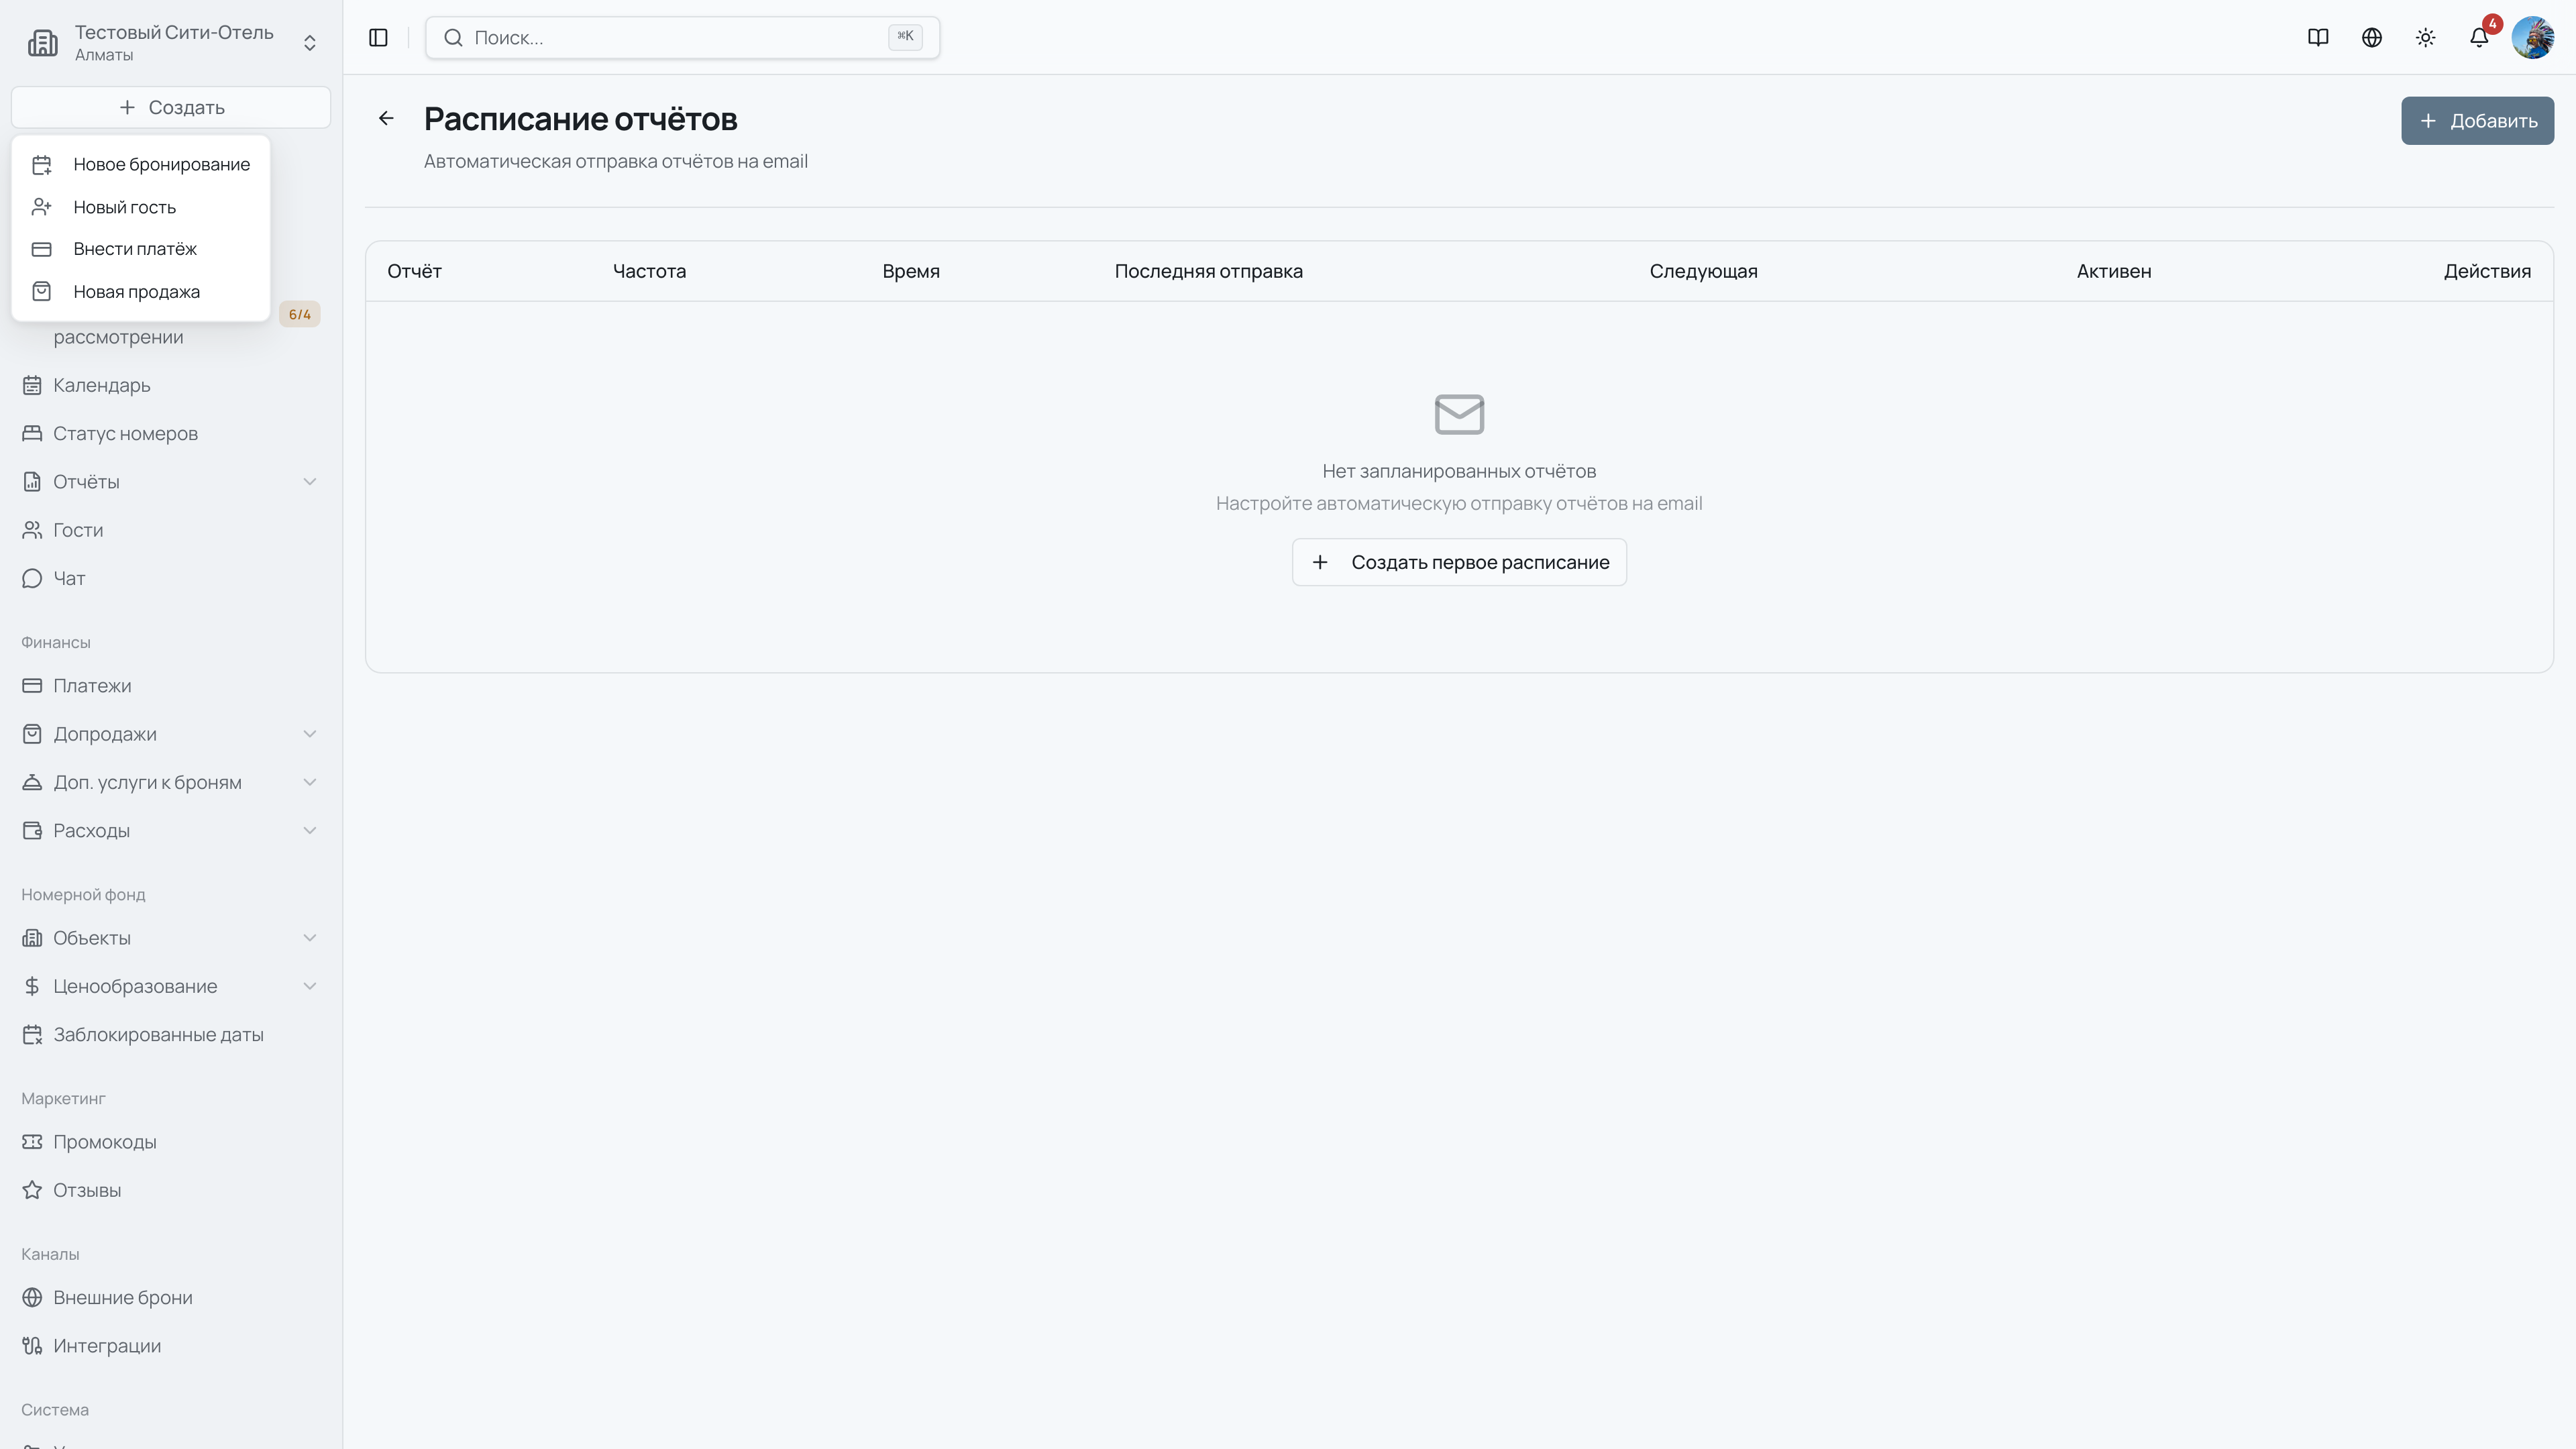
Task: Click the Интеграции connector icon
Action: (32, 1346)
